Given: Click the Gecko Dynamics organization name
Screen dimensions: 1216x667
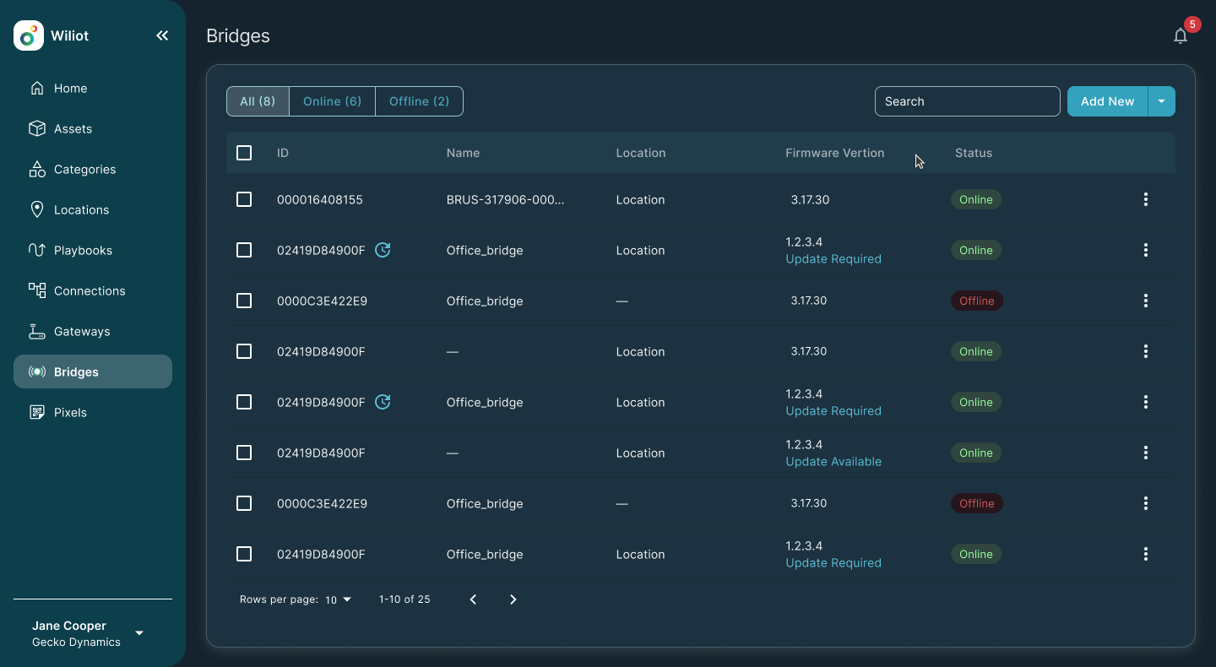Looking at the screenshot, I should pyautogui.click(x=76, y=643).
